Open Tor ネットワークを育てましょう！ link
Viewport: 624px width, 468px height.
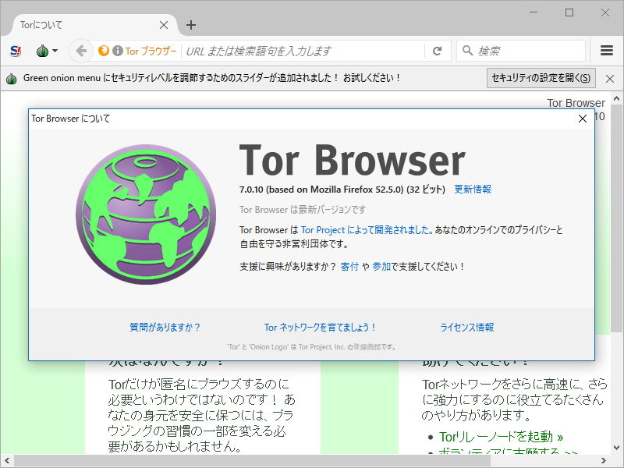coord(320,328)
